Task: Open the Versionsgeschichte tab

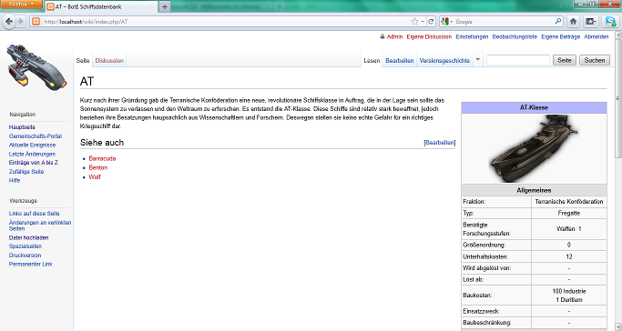Action: point(444,61)
